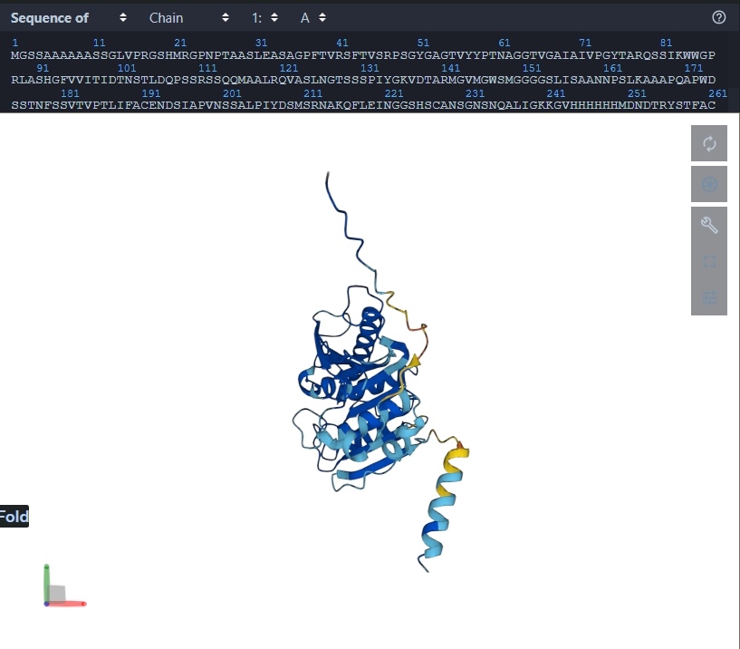This screenshot has width=740, height=649.
Task: Open the Sequence of dropdown
Action: (69, 18)
